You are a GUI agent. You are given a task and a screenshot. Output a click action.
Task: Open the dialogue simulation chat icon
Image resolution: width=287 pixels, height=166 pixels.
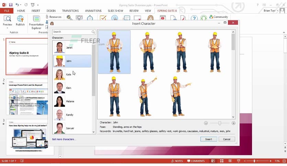pyautogui.click(x=126, y=18)
